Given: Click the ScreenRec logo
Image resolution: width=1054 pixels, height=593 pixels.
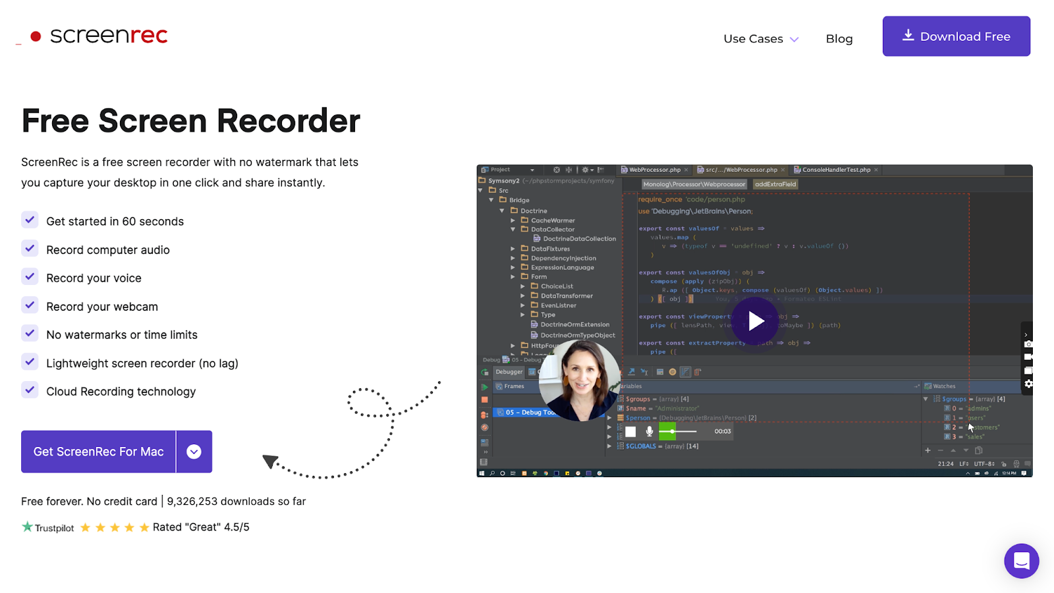Looking at the screenshot, I should (99, 36).
